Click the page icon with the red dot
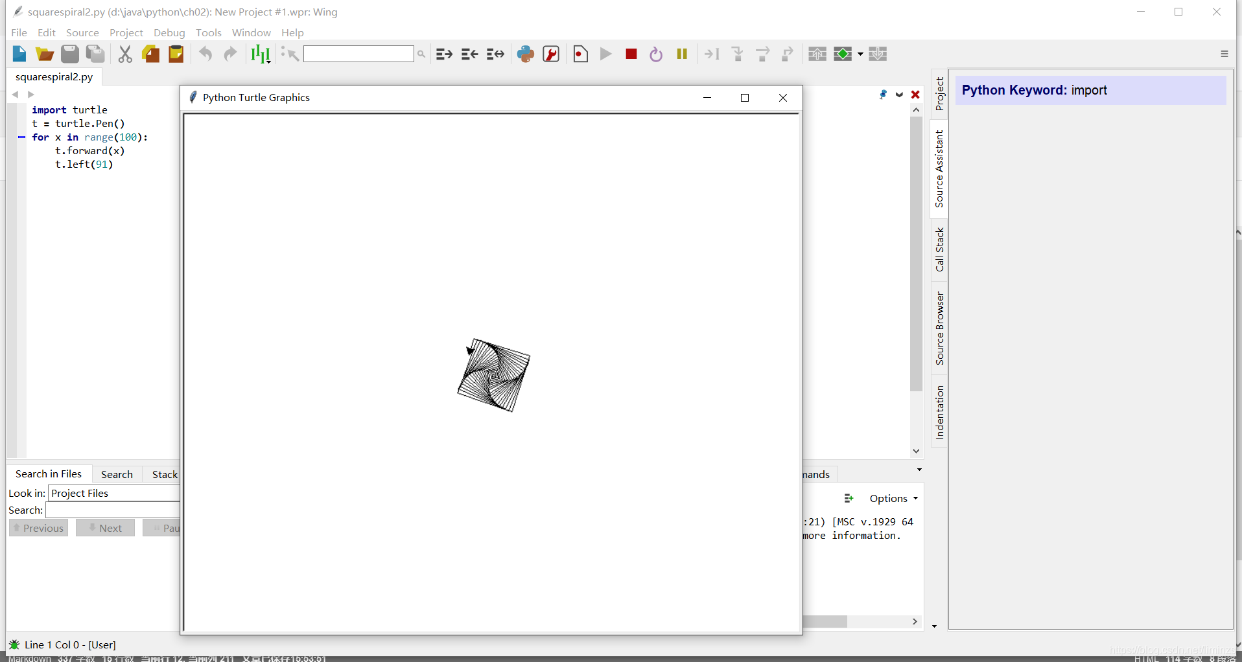 (581, 54)
